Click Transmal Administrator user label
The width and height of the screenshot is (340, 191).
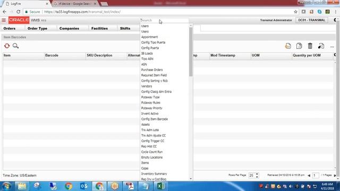(276, 20)
